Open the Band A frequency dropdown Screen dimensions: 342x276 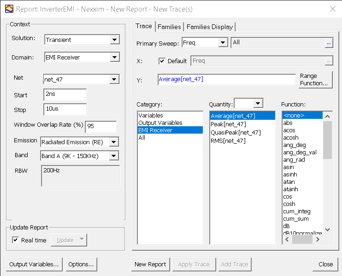click(x=114, y=156)
